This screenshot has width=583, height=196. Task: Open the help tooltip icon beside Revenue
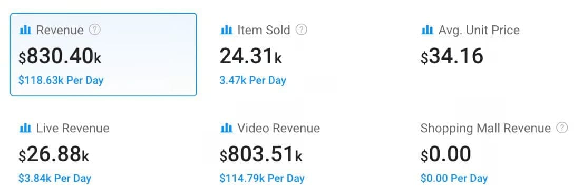pos(95,30)
